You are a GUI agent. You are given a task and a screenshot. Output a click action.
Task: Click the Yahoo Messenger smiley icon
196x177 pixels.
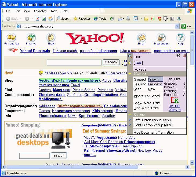[161, 37]
